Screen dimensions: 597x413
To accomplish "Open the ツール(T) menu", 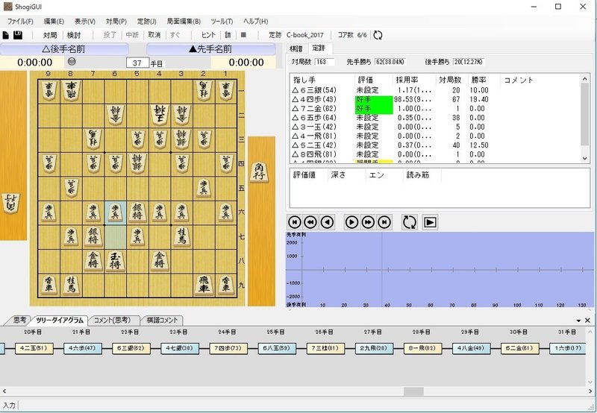I will pyautogui.click(x=222, y=22).
